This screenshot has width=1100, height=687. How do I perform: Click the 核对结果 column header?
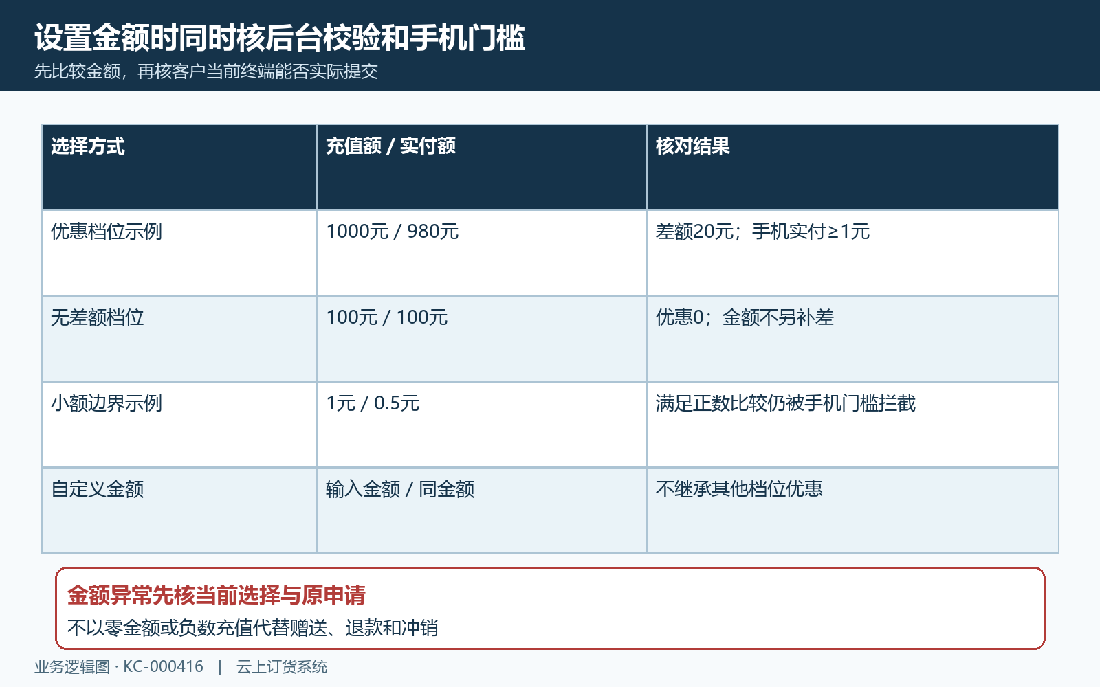pyautogui.click(x=692, y=146)
